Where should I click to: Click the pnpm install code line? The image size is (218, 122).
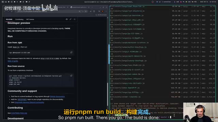[x=14, y=80]
